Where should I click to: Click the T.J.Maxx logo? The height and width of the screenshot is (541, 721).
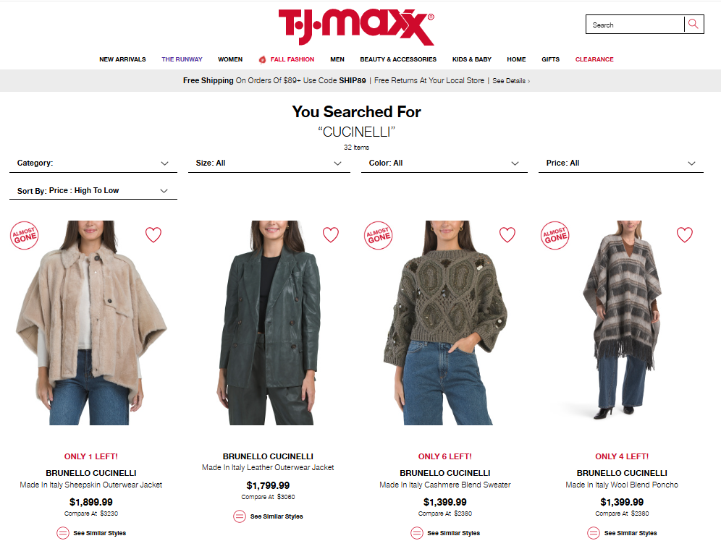(356, 27)
